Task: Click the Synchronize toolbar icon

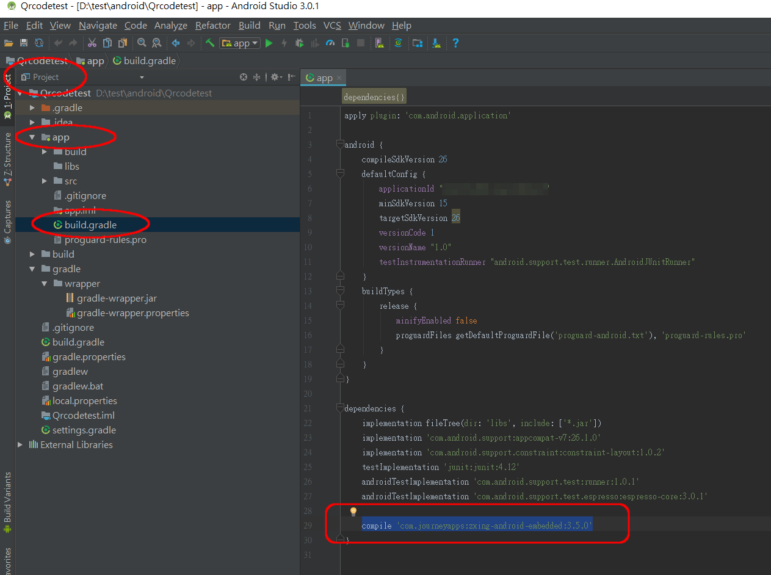Action: point(39,43)
